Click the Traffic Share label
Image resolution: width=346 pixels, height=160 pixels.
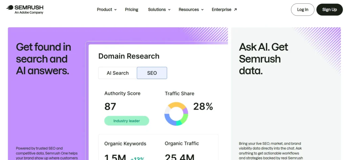coord(179,94)
